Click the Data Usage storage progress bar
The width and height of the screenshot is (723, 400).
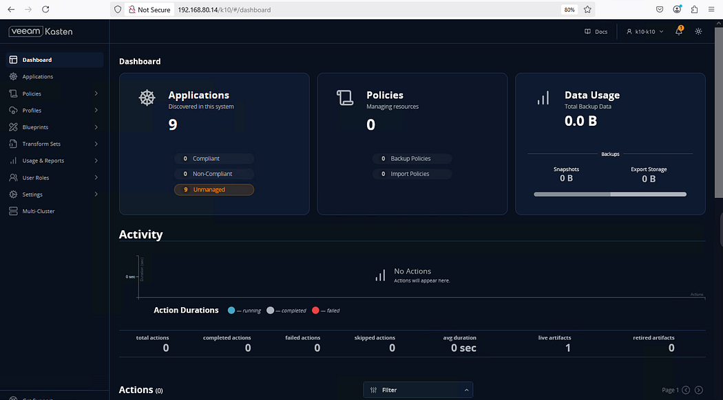pyautogui.click(x=610, y=195)
